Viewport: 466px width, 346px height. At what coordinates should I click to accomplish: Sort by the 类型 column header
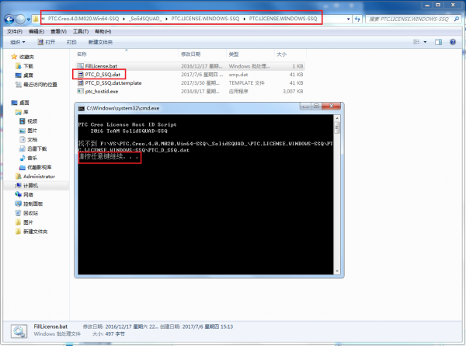coord(234,54)
